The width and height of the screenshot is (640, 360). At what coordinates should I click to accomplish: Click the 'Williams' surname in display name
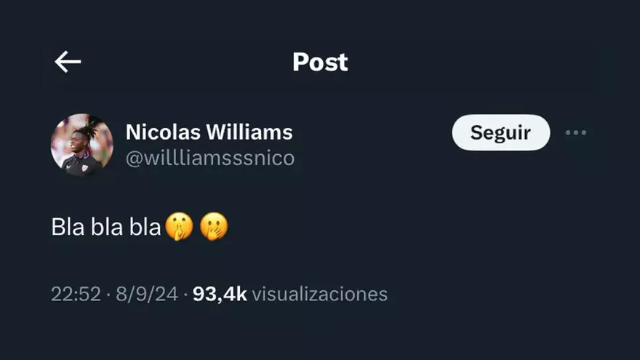point(249,132)
